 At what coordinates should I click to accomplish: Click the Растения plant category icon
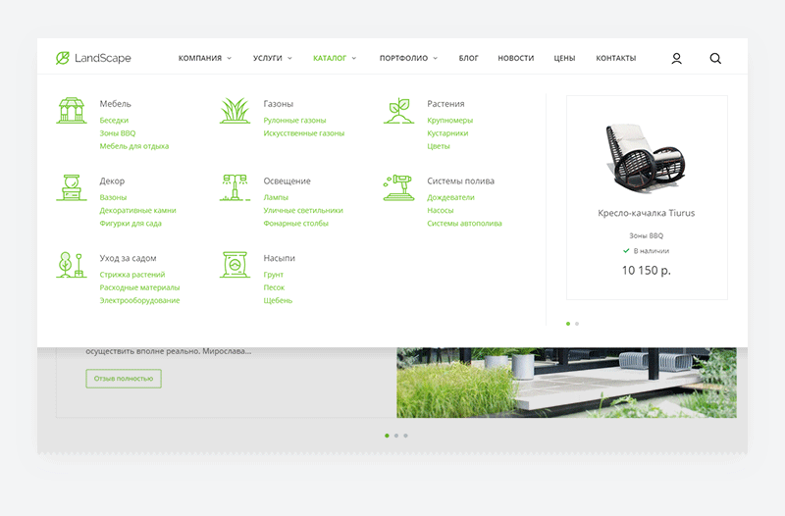point(398,110)
